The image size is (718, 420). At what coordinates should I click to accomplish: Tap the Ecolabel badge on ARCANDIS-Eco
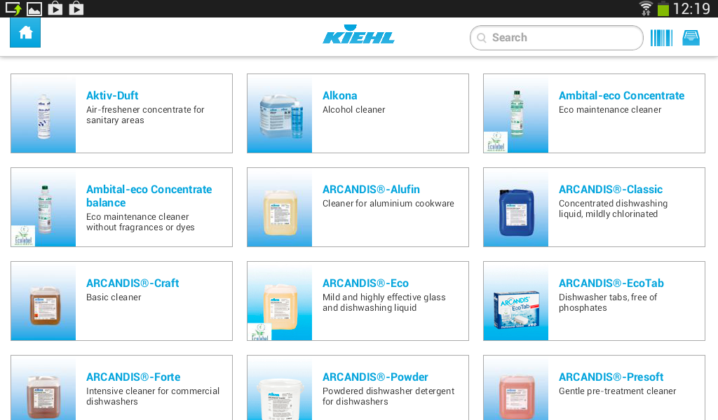tap(259, 331)
